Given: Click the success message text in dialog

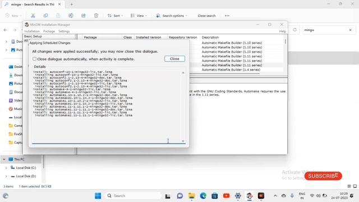Looking at the screenshot, I should tap(95, 51).
